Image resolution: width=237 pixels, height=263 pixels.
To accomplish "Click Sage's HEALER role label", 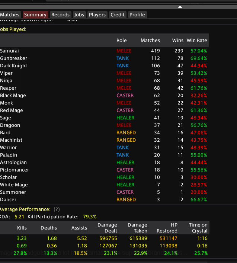I will tap(125, 118).
